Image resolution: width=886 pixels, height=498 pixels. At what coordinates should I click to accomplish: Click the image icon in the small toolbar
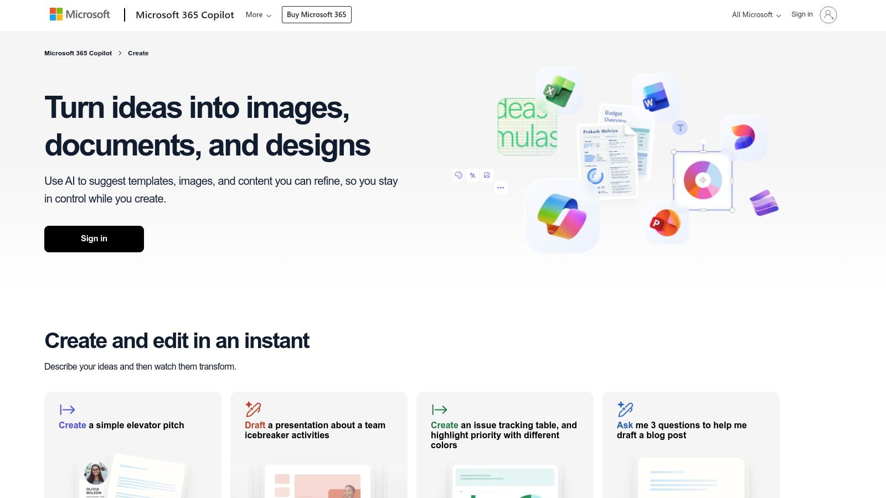487,175
